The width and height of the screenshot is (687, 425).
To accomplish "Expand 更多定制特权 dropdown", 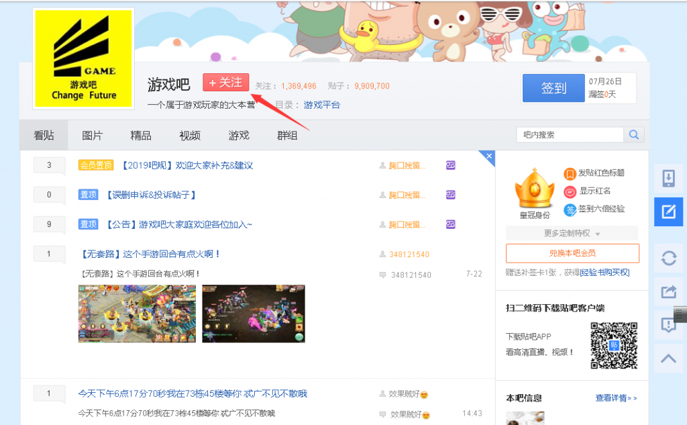I will pyautogui.click(x=572, y=233).
